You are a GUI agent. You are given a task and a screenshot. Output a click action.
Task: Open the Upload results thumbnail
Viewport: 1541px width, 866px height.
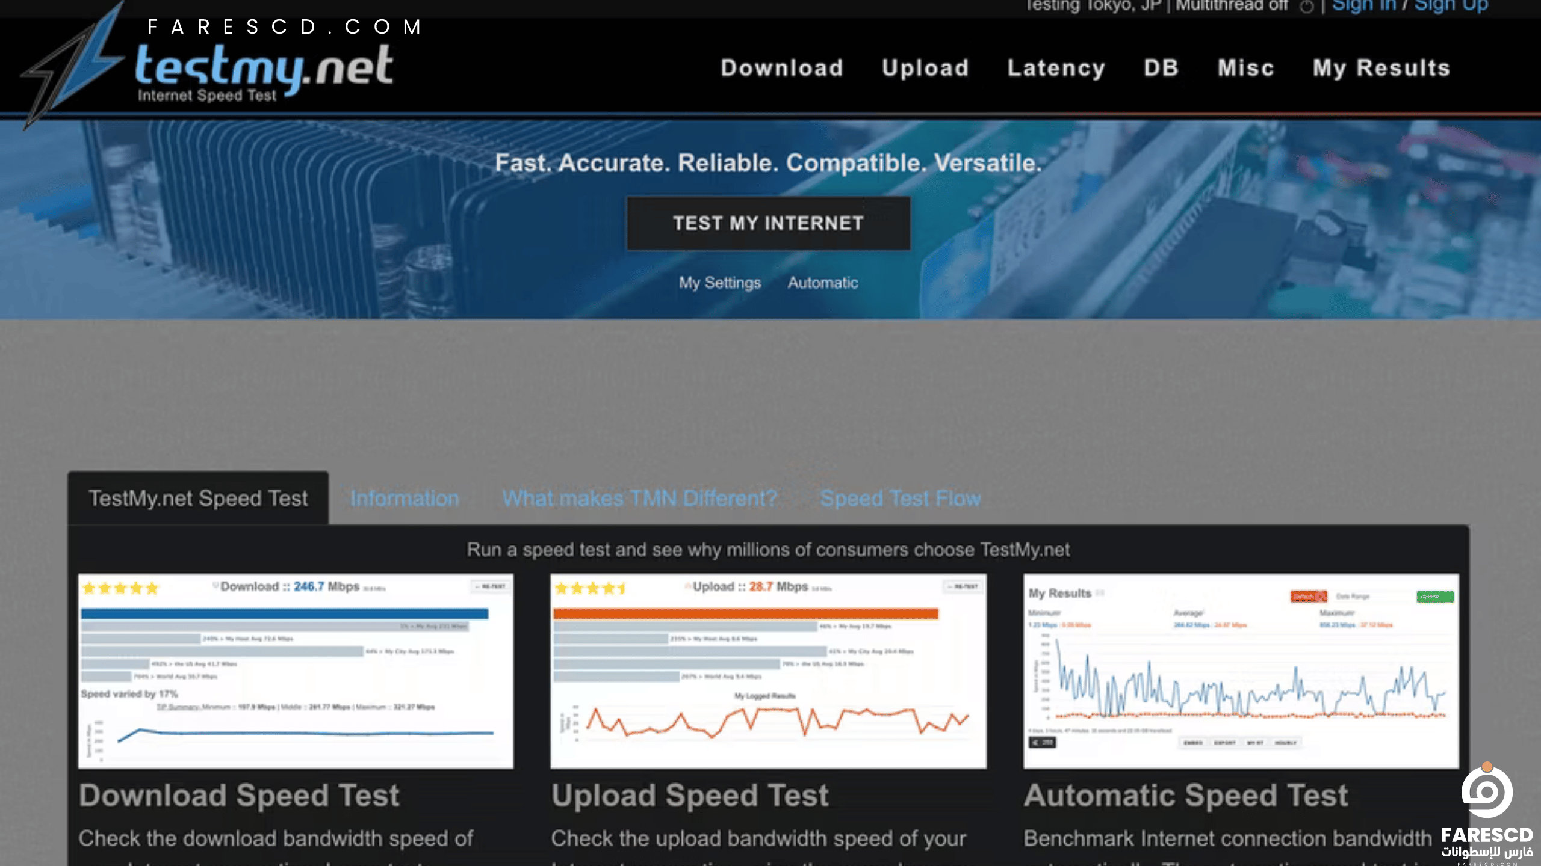pyautogui.click(x=769, y=671)
